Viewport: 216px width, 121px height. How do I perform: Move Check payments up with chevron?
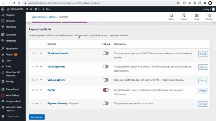pos(37,67)
